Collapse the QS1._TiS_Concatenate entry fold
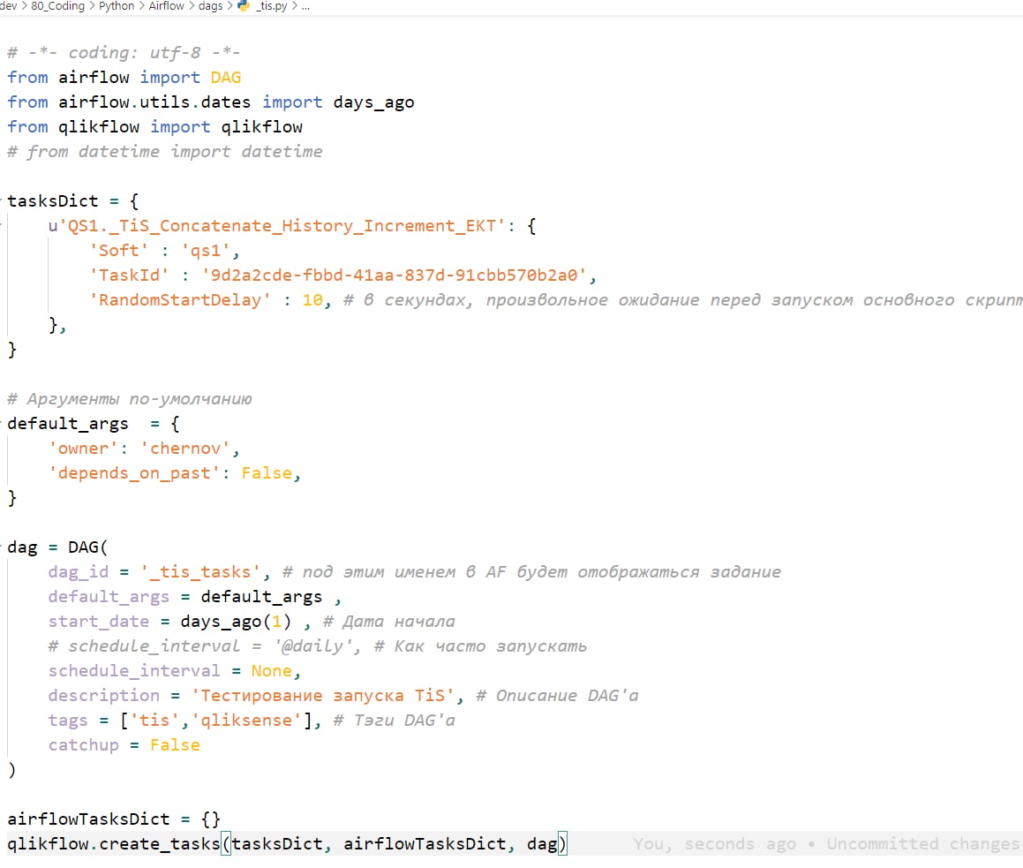This screenshot has height=868, width=1023. pos(2,225)
